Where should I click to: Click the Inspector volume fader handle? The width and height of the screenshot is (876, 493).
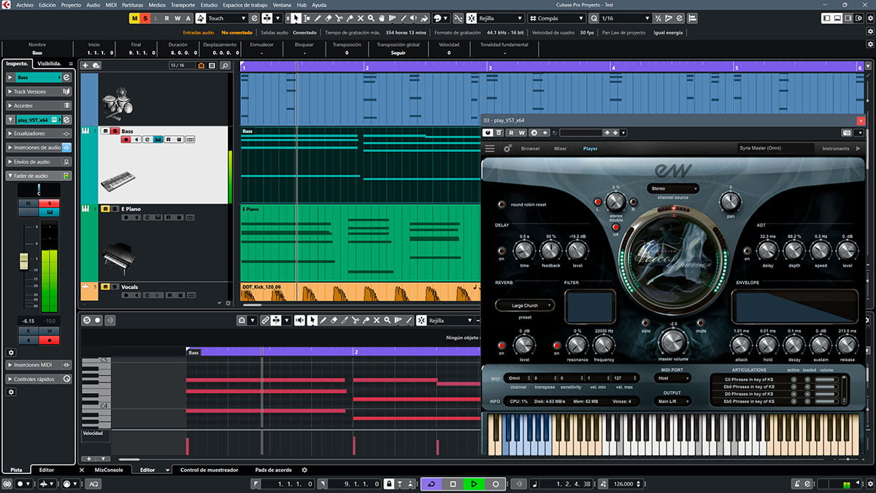tap(23, 261)
